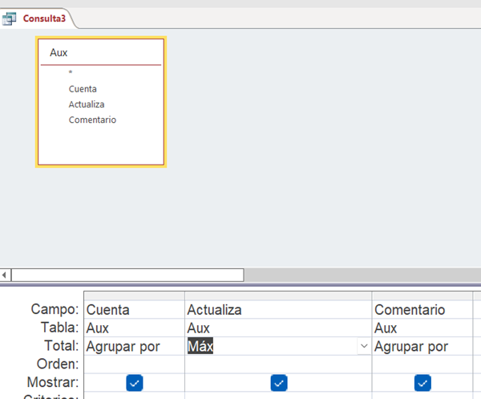
Task: Click the Orden cell of the Comentario column
Action: point(422,364)
